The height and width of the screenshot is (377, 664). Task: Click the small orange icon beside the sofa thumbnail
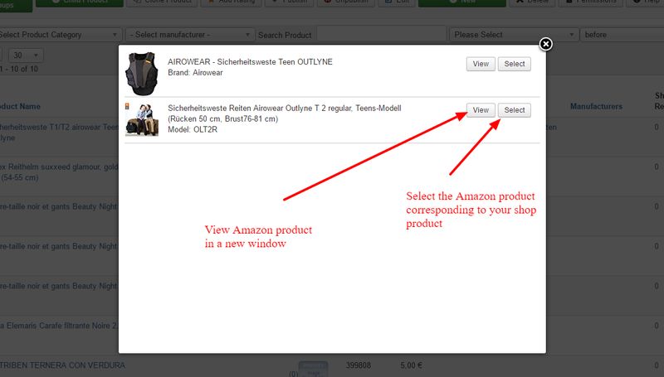127,106
